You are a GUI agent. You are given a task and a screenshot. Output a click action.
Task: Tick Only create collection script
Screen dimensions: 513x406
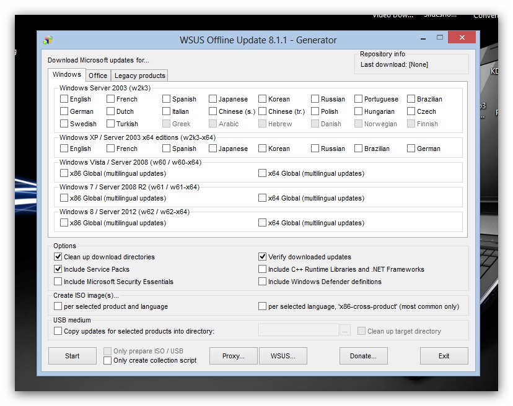(107, 360)
